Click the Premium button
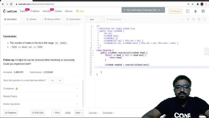Image resolution: width=209 pixels, height=118 pixels. (175, 11)
